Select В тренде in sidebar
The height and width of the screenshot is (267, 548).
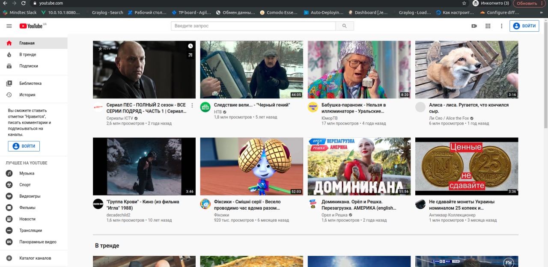click(27, 55)
